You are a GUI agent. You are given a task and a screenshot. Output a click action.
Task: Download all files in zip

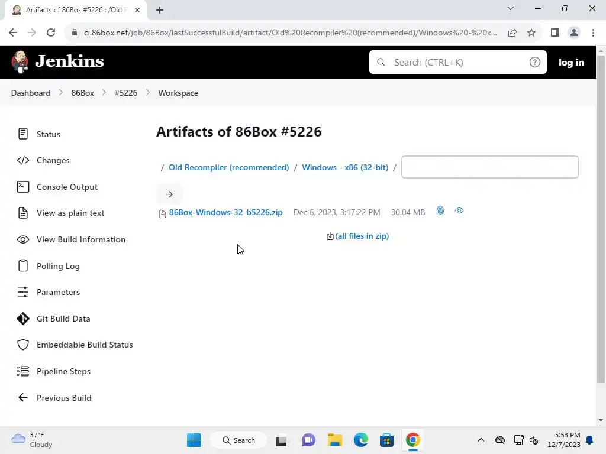point(362,236)
